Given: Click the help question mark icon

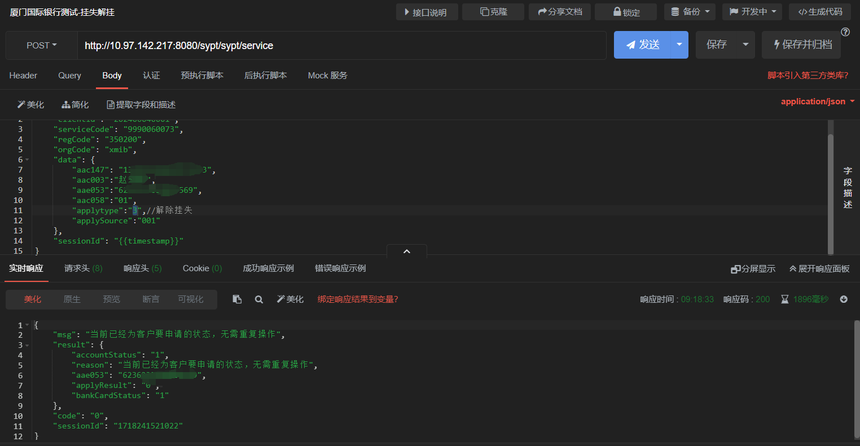Looking at the screenshot, I should (845, 32).
